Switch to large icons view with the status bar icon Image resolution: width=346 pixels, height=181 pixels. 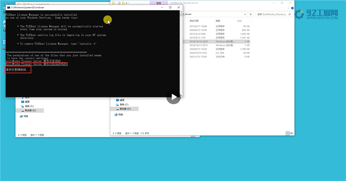[292, 133]
